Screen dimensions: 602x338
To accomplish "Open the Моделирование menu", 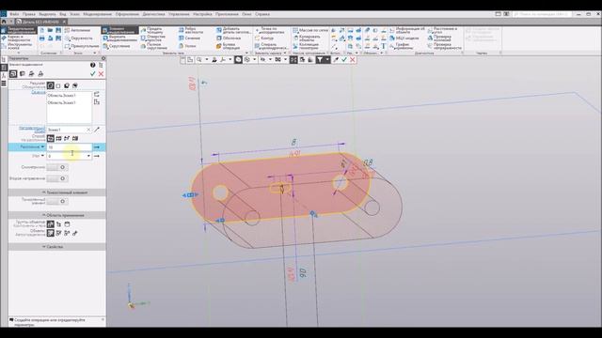I will coord(98,14).
